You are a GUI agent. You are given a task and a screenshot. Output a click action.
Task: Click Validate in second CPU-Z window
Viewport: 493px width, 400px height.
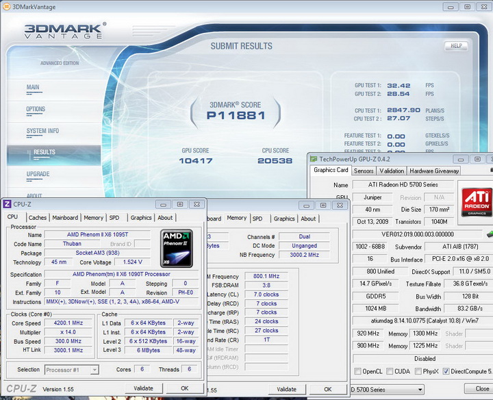[286, 389]
